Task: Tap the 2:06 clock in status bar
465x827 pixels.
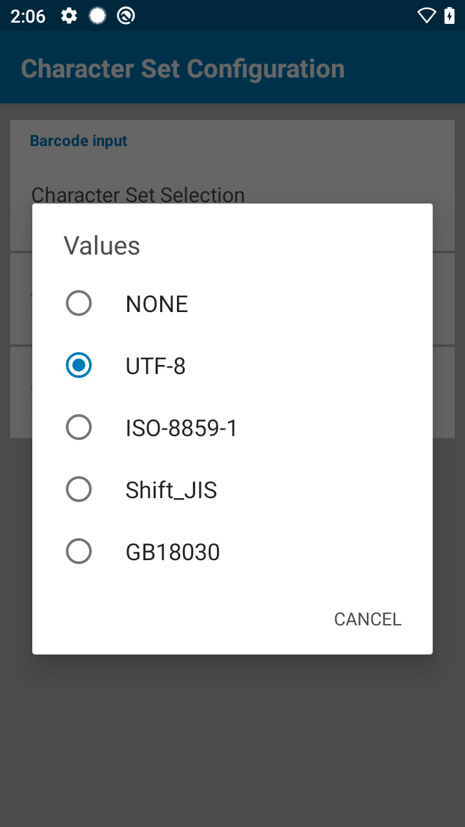Action: click(x=28, y=16)
